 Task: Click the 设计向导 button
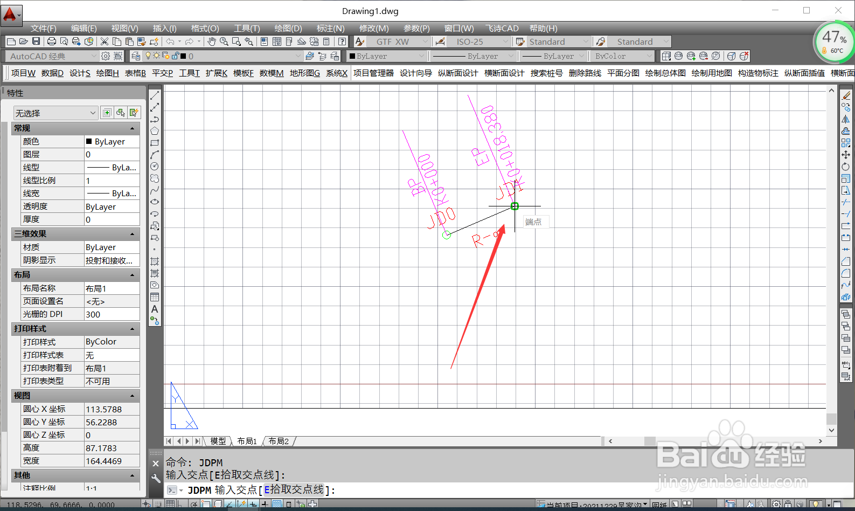416,73
